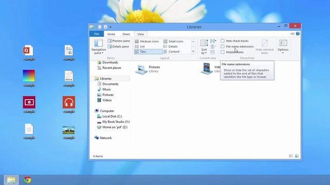Switch to the Home tab
This screenshot has height=185, width=330.
point(111,34)
